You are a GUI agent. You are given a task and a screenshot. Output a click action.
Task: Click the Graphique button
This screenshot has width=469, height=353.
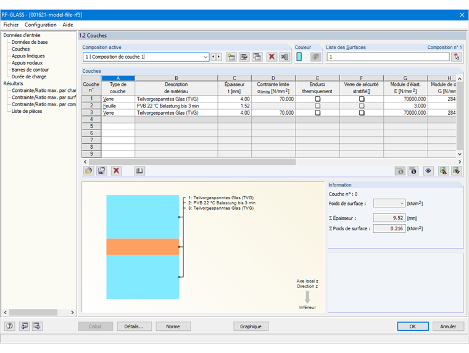(x=251, y=326)
